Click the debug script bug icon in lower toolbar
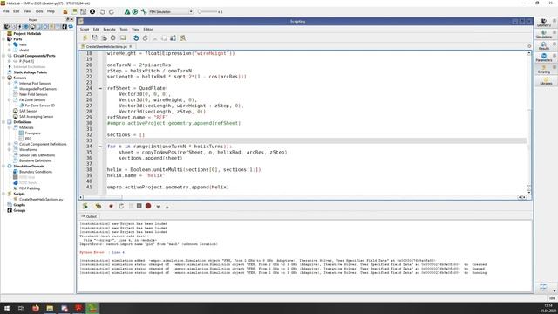Screen dimensions: 558x314 coord(98,206)
